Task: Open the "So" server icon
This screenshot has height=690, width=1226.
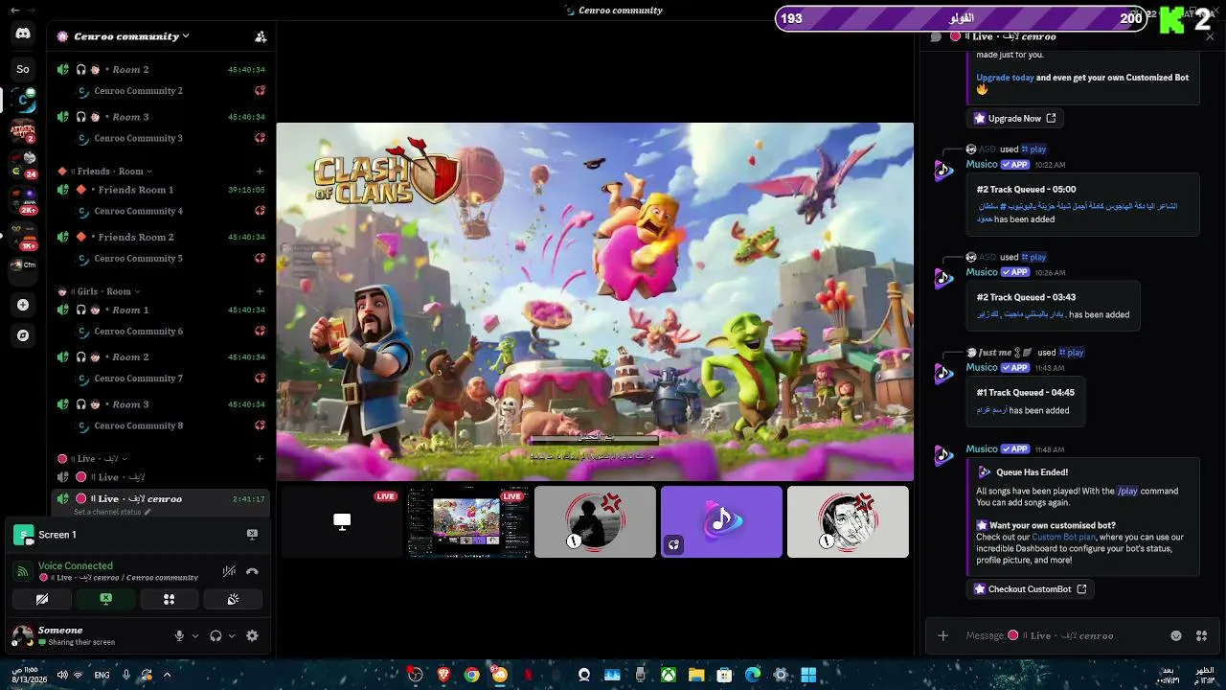Action: pyautogui.click(x=23, y=69)
